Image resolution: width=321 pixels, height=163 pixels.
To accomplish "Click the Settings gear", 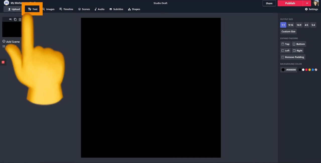I will pyautogui.click(x=311, y=9).
